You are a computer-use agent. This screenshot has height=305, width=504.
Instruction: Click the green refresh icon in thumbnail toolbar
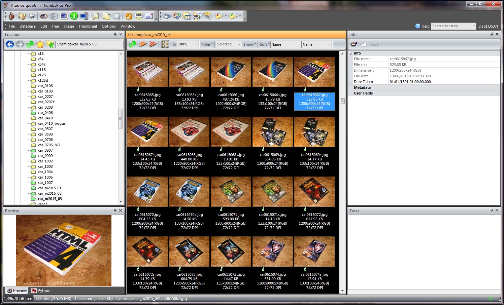click(133, 44)
